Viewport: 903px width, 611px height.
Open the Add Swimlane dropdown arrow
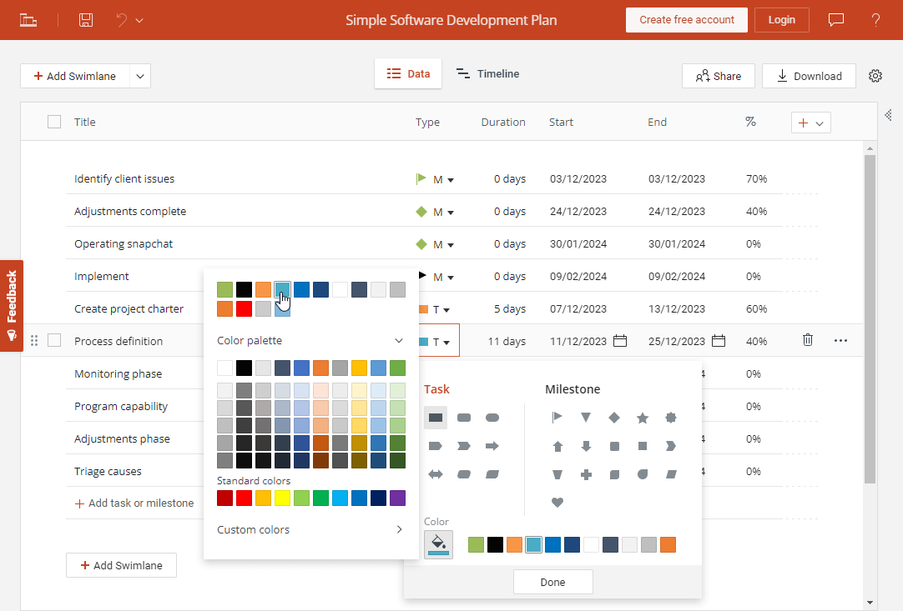139,76
